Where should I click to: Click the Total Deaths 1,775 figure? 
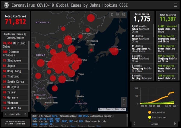pos(142,19)
